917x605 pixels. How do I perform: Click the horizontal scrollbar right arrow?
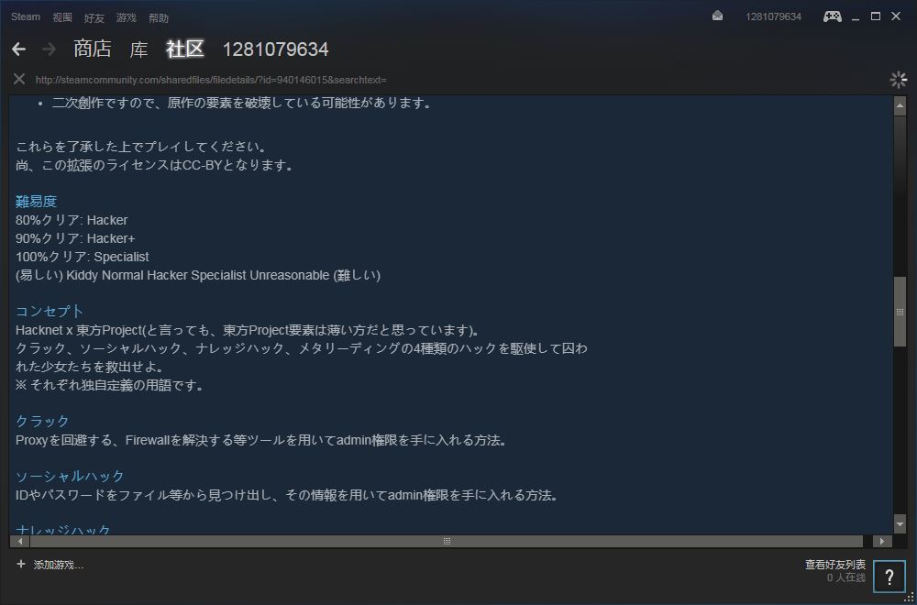click(882, 541)
